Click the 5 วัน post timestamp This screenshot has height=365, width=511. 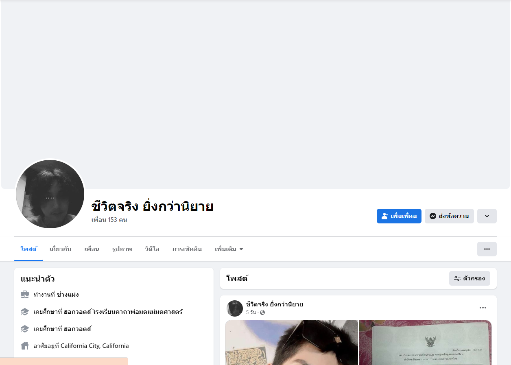[x=251, y=313]
